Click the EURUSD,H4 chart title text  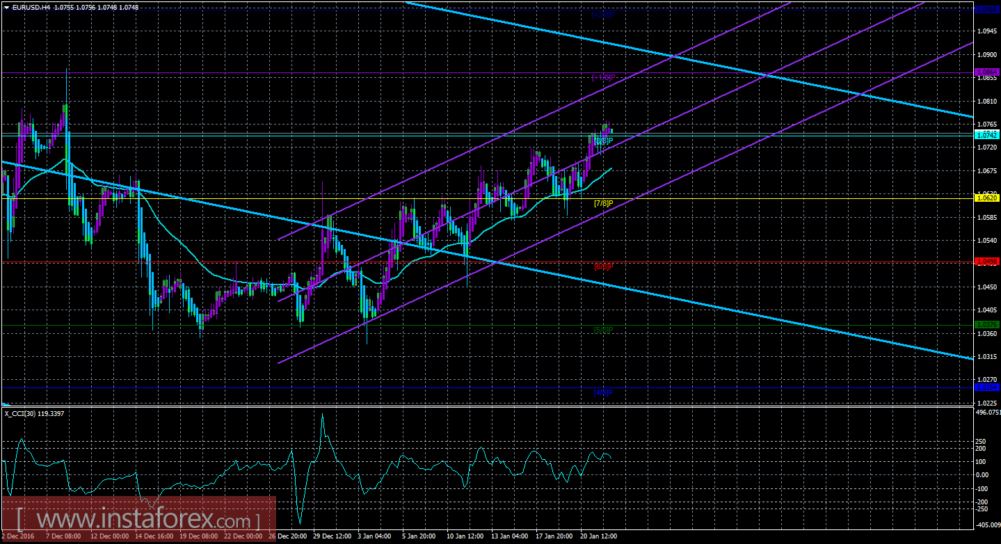pyautogui.click(x=32, y=6)
